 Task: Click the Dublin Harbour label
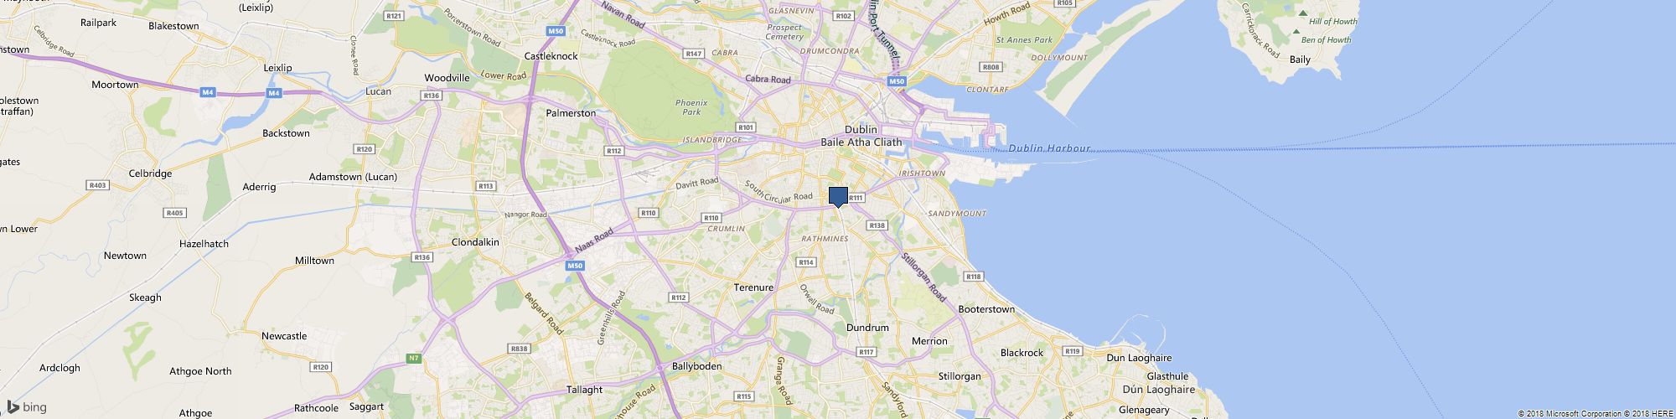tap(1050, 149)
